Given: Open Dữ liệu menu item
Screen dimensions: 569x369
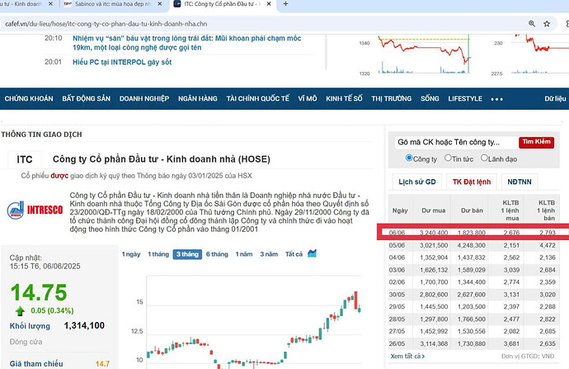Looking at the screenshot, I should pos(555,99).
